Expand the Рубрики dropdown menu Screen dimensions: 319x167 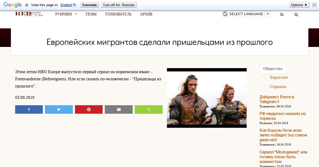[x=66, y=14]
